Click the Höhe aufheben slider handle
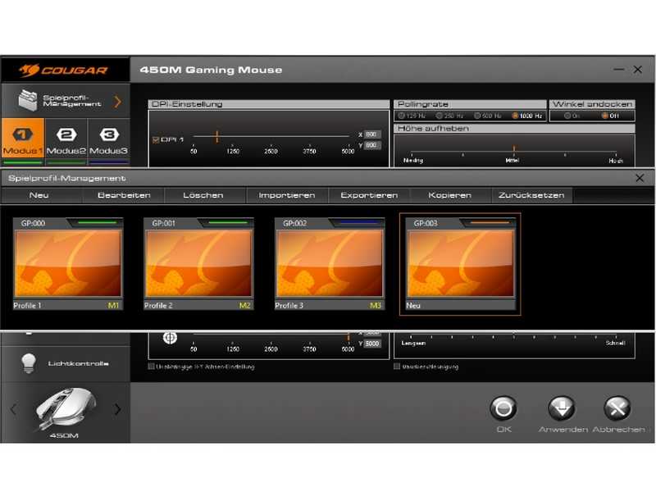 514,148
